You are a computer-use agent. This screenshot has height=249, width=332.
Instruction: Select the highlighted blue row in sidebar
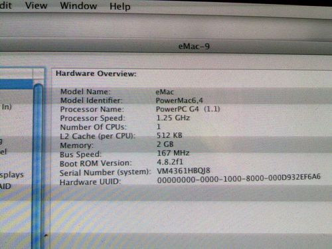(17, 84)
